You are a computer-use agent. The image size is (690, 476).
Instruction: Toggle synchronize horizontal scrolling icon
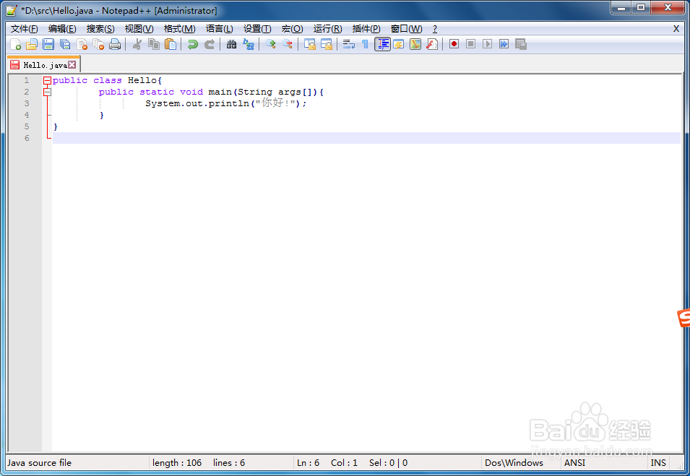(327, 45)
